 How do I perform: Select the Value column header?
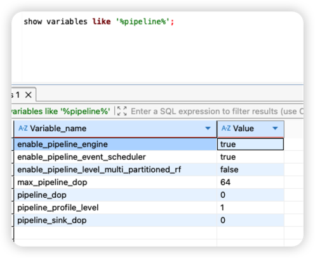[x=250, y=129]
